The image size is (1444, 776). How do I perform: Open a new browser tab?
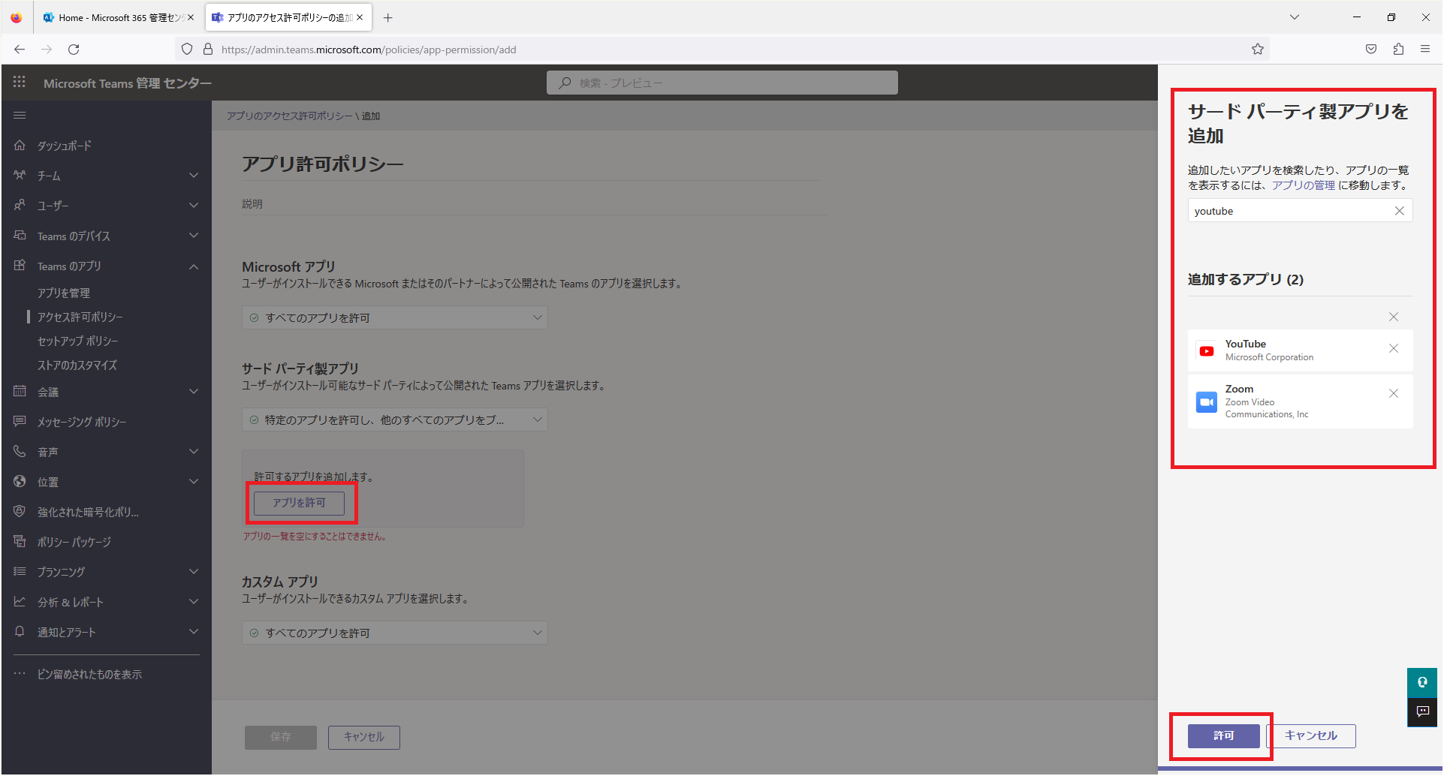point(387,17)
